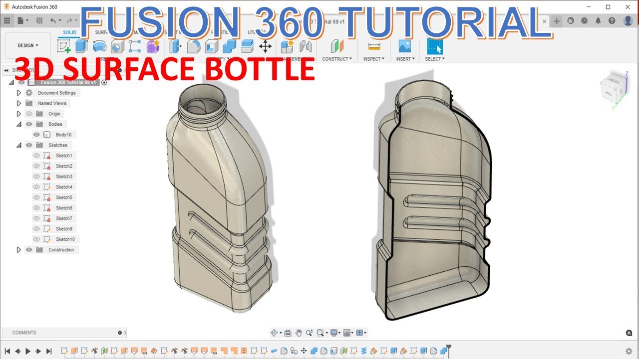Click the Construct offset plane icon
The image size is (639, 359).
pos(337,46)
